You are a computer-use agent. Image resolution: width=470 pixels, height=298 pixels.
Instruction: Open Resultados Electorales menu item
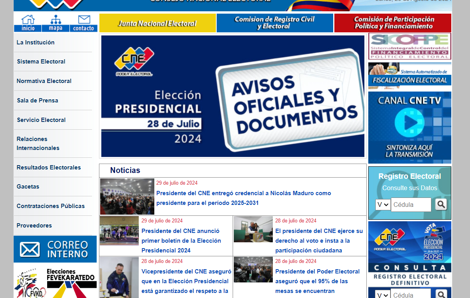(49, 168)
